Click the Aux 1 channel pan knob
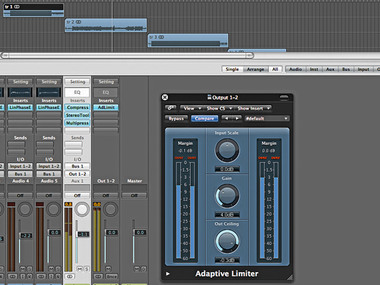This screenshot has width=380, height=285. pos(82,209)
